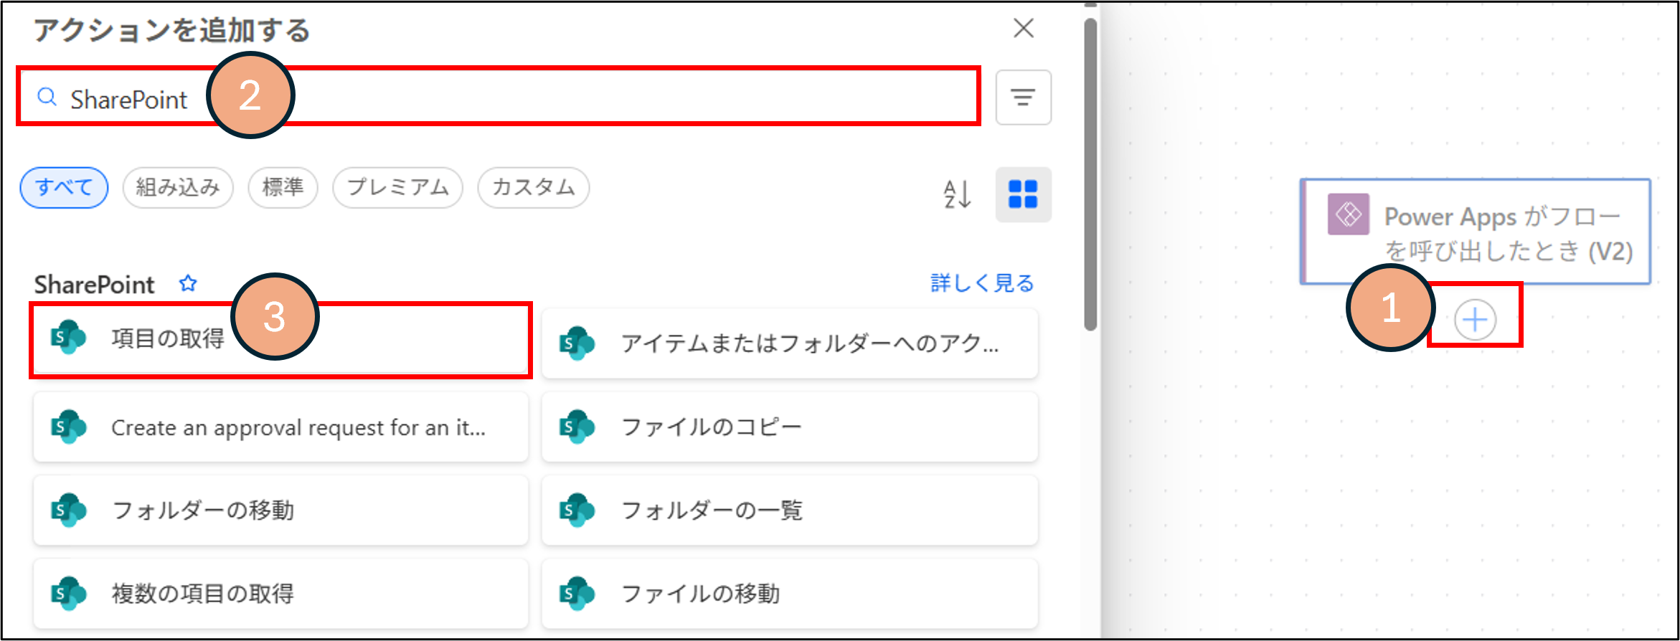Screen dimensions: 1680x641
Task: Select the 組み込み filter chip
Action: pyautogui.click(x=178, y=188)
